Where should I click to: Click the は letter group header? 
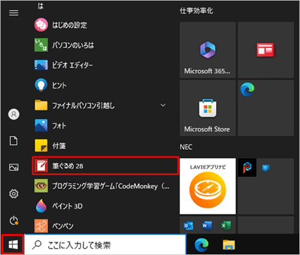pyautogui.click(x=41, y=7)
